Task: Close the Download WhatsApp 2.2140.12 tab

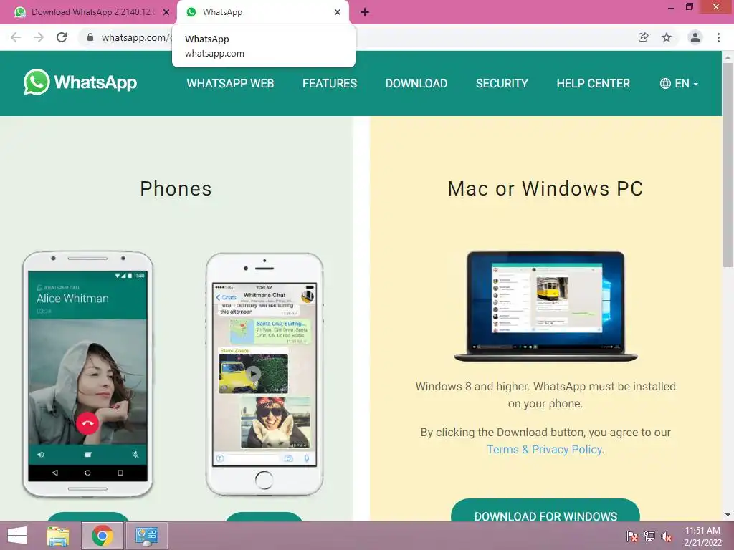Action: pos(166,12)
